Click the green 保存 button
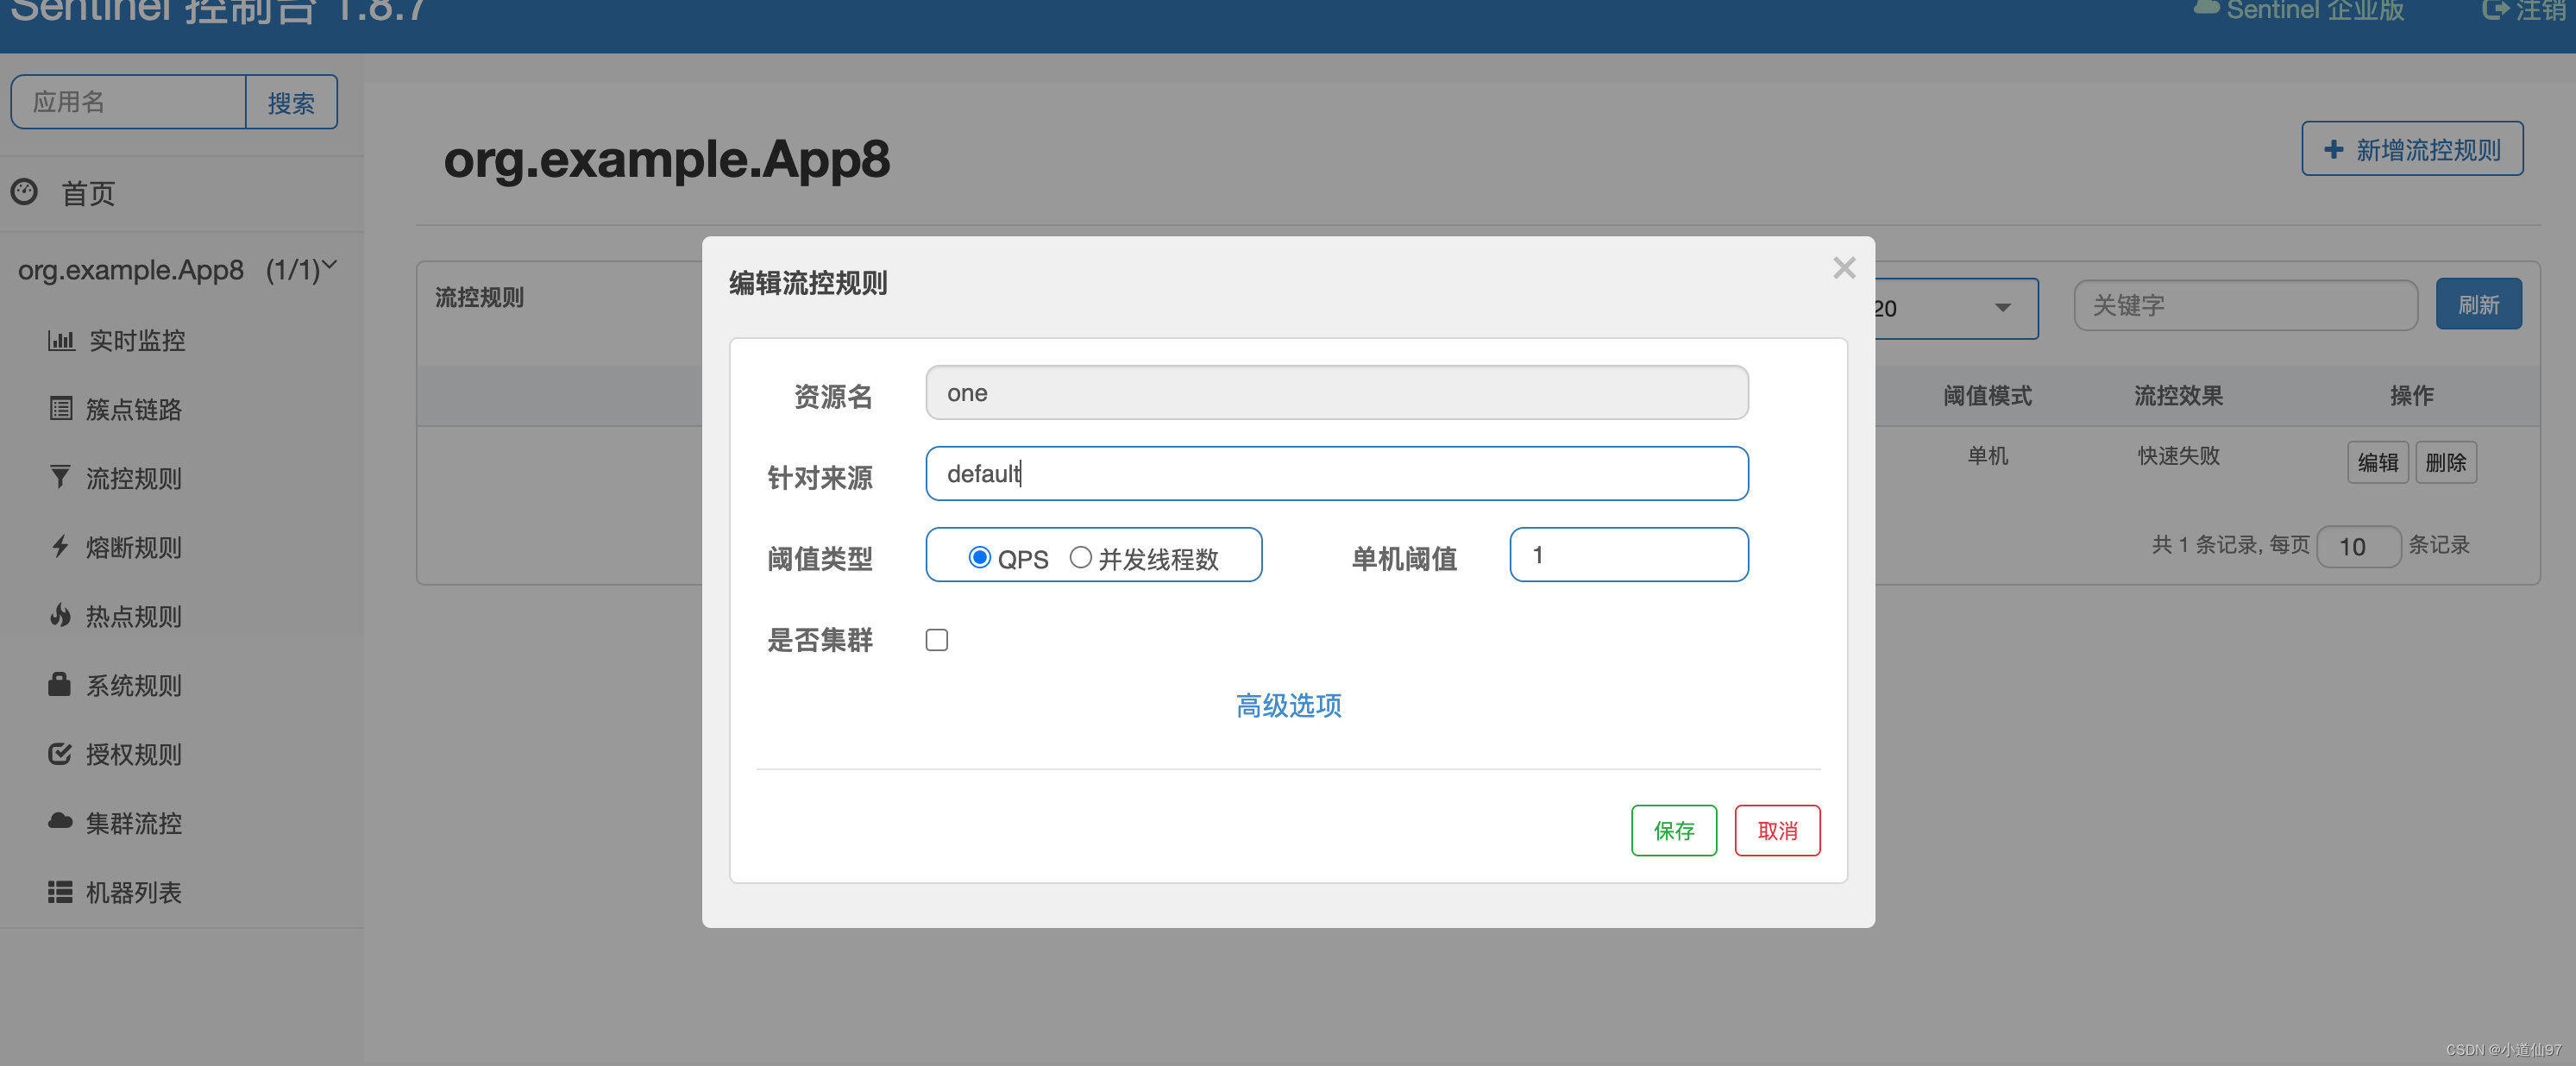This screenshot has height=1066, width=2576. point(1673,830)
